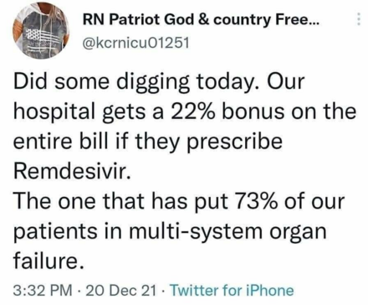Open the round profile avatar photo
Image resolution: width=368 pixels, height=305 pixels.
[x=41, y=30]
